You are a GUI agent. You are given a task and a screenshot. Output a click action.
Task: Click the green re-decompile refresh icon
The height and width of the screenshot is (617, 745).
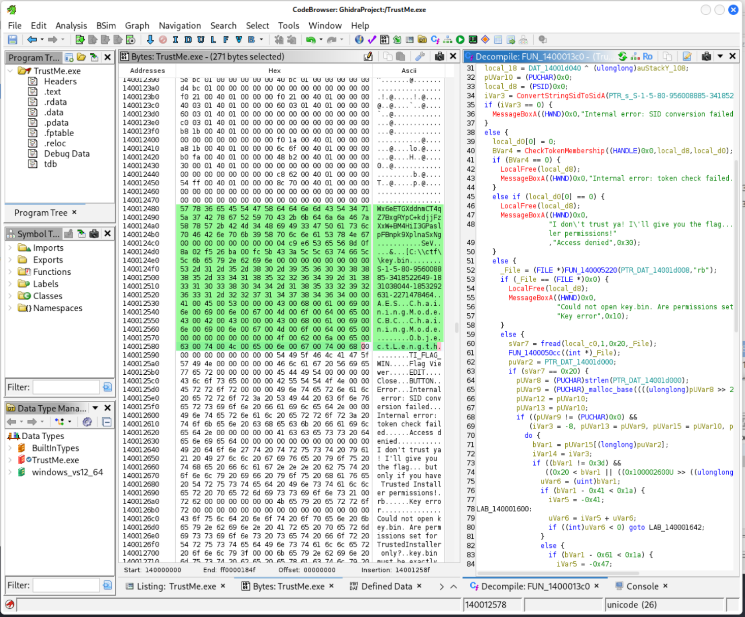tap(623, 56)
